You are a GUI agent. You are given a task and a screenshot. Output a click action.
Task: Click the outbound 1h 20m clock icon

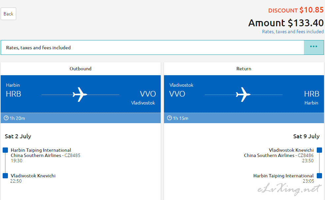6,118
